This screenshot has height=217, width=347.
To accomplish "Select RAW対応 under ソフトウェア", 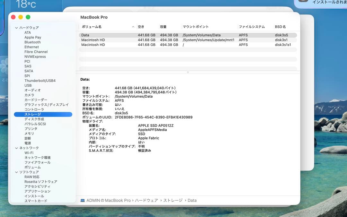I will tap(32, 177).
